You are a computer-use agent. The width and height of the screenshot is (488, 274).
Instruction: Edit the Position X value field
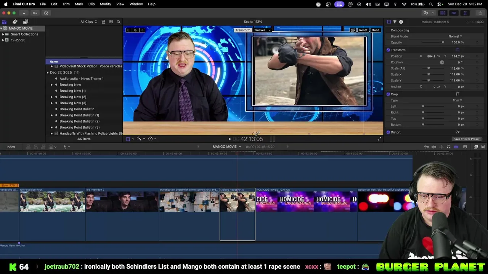pos(431,56)
